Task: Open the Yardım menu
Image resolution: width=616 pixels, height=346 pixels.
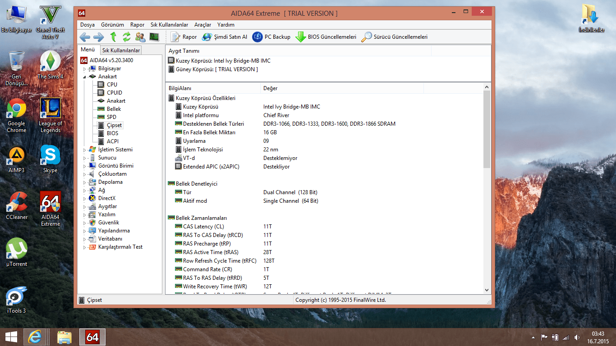Action: click(x=225, y=25)
